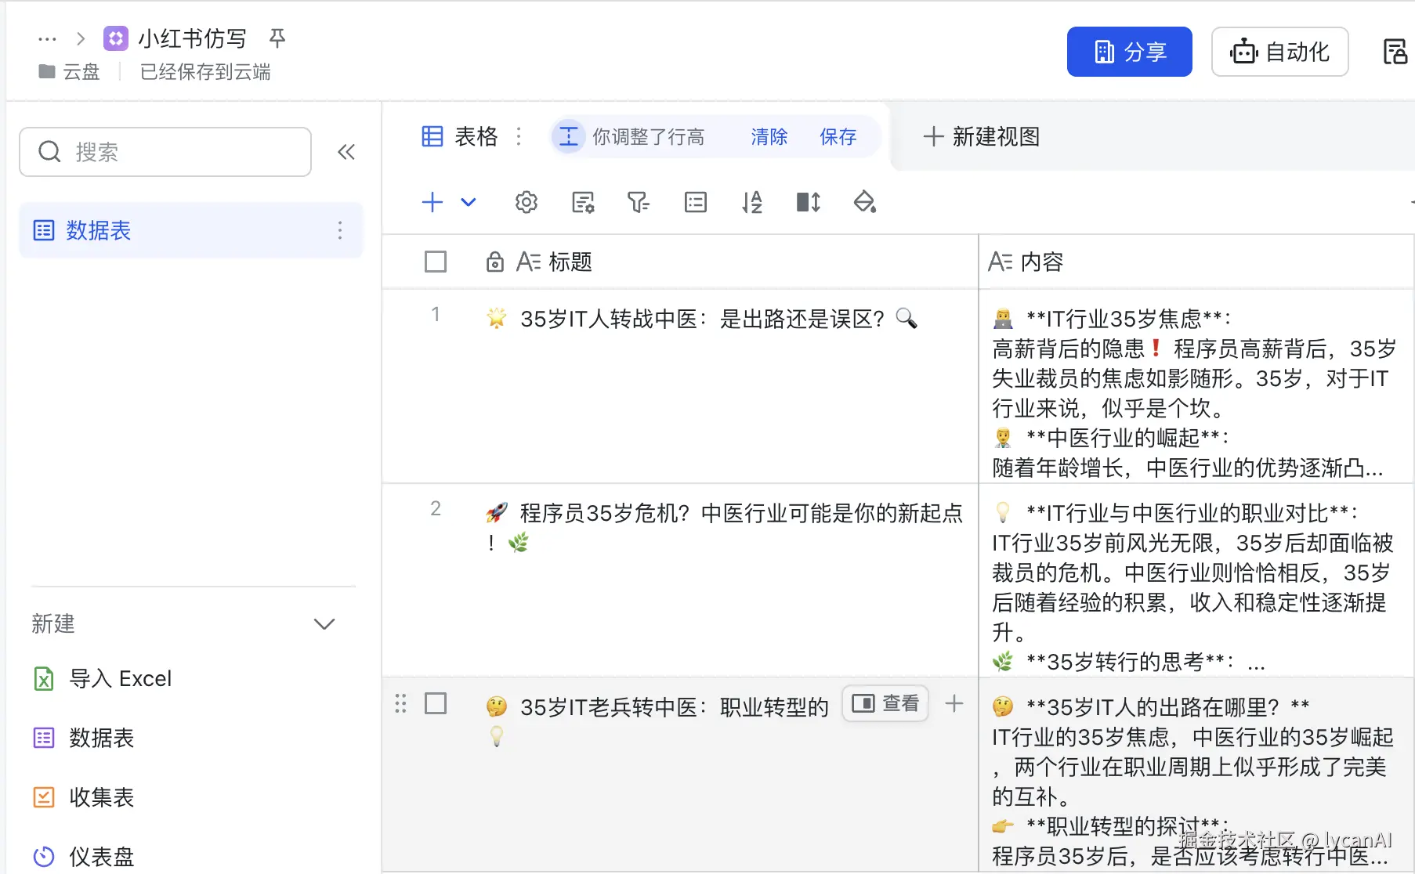The width and height of the screenshot is (1415, 874).
Task: Create a new view with 新建视图
Action: (x=982, y=137)
